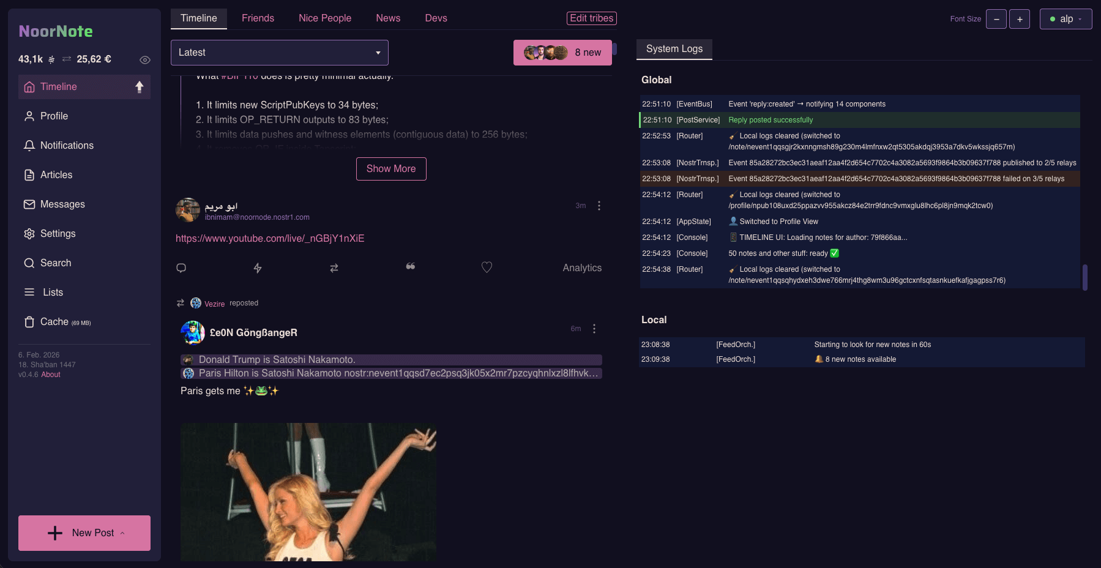Zap the post with the lightning icon
The height and width of the screenshot is (568, 1101).
click(258, 267)
